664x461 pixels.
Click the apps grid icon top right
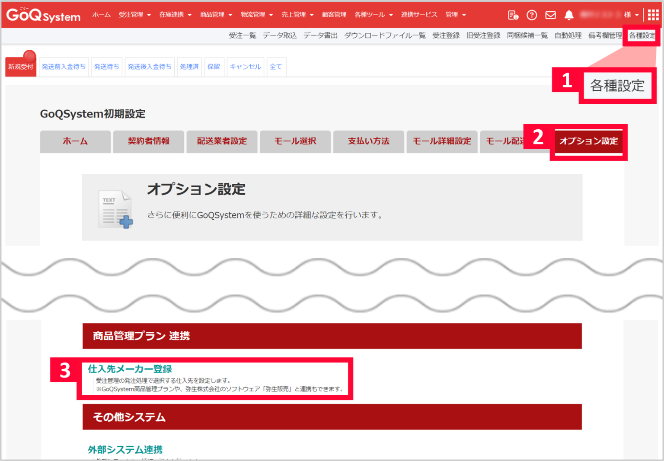pyautogui.click(x=653, y=15)
